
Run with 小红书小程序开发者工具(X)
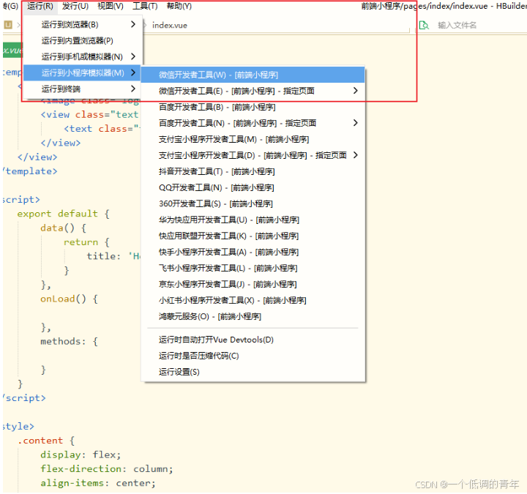coord(253,301)
